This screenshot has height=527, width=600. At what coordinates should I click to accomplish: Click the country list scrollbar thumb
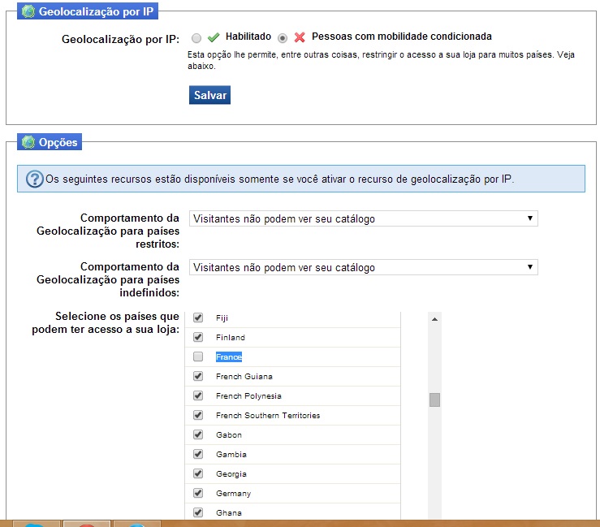[x=434, y=400]
